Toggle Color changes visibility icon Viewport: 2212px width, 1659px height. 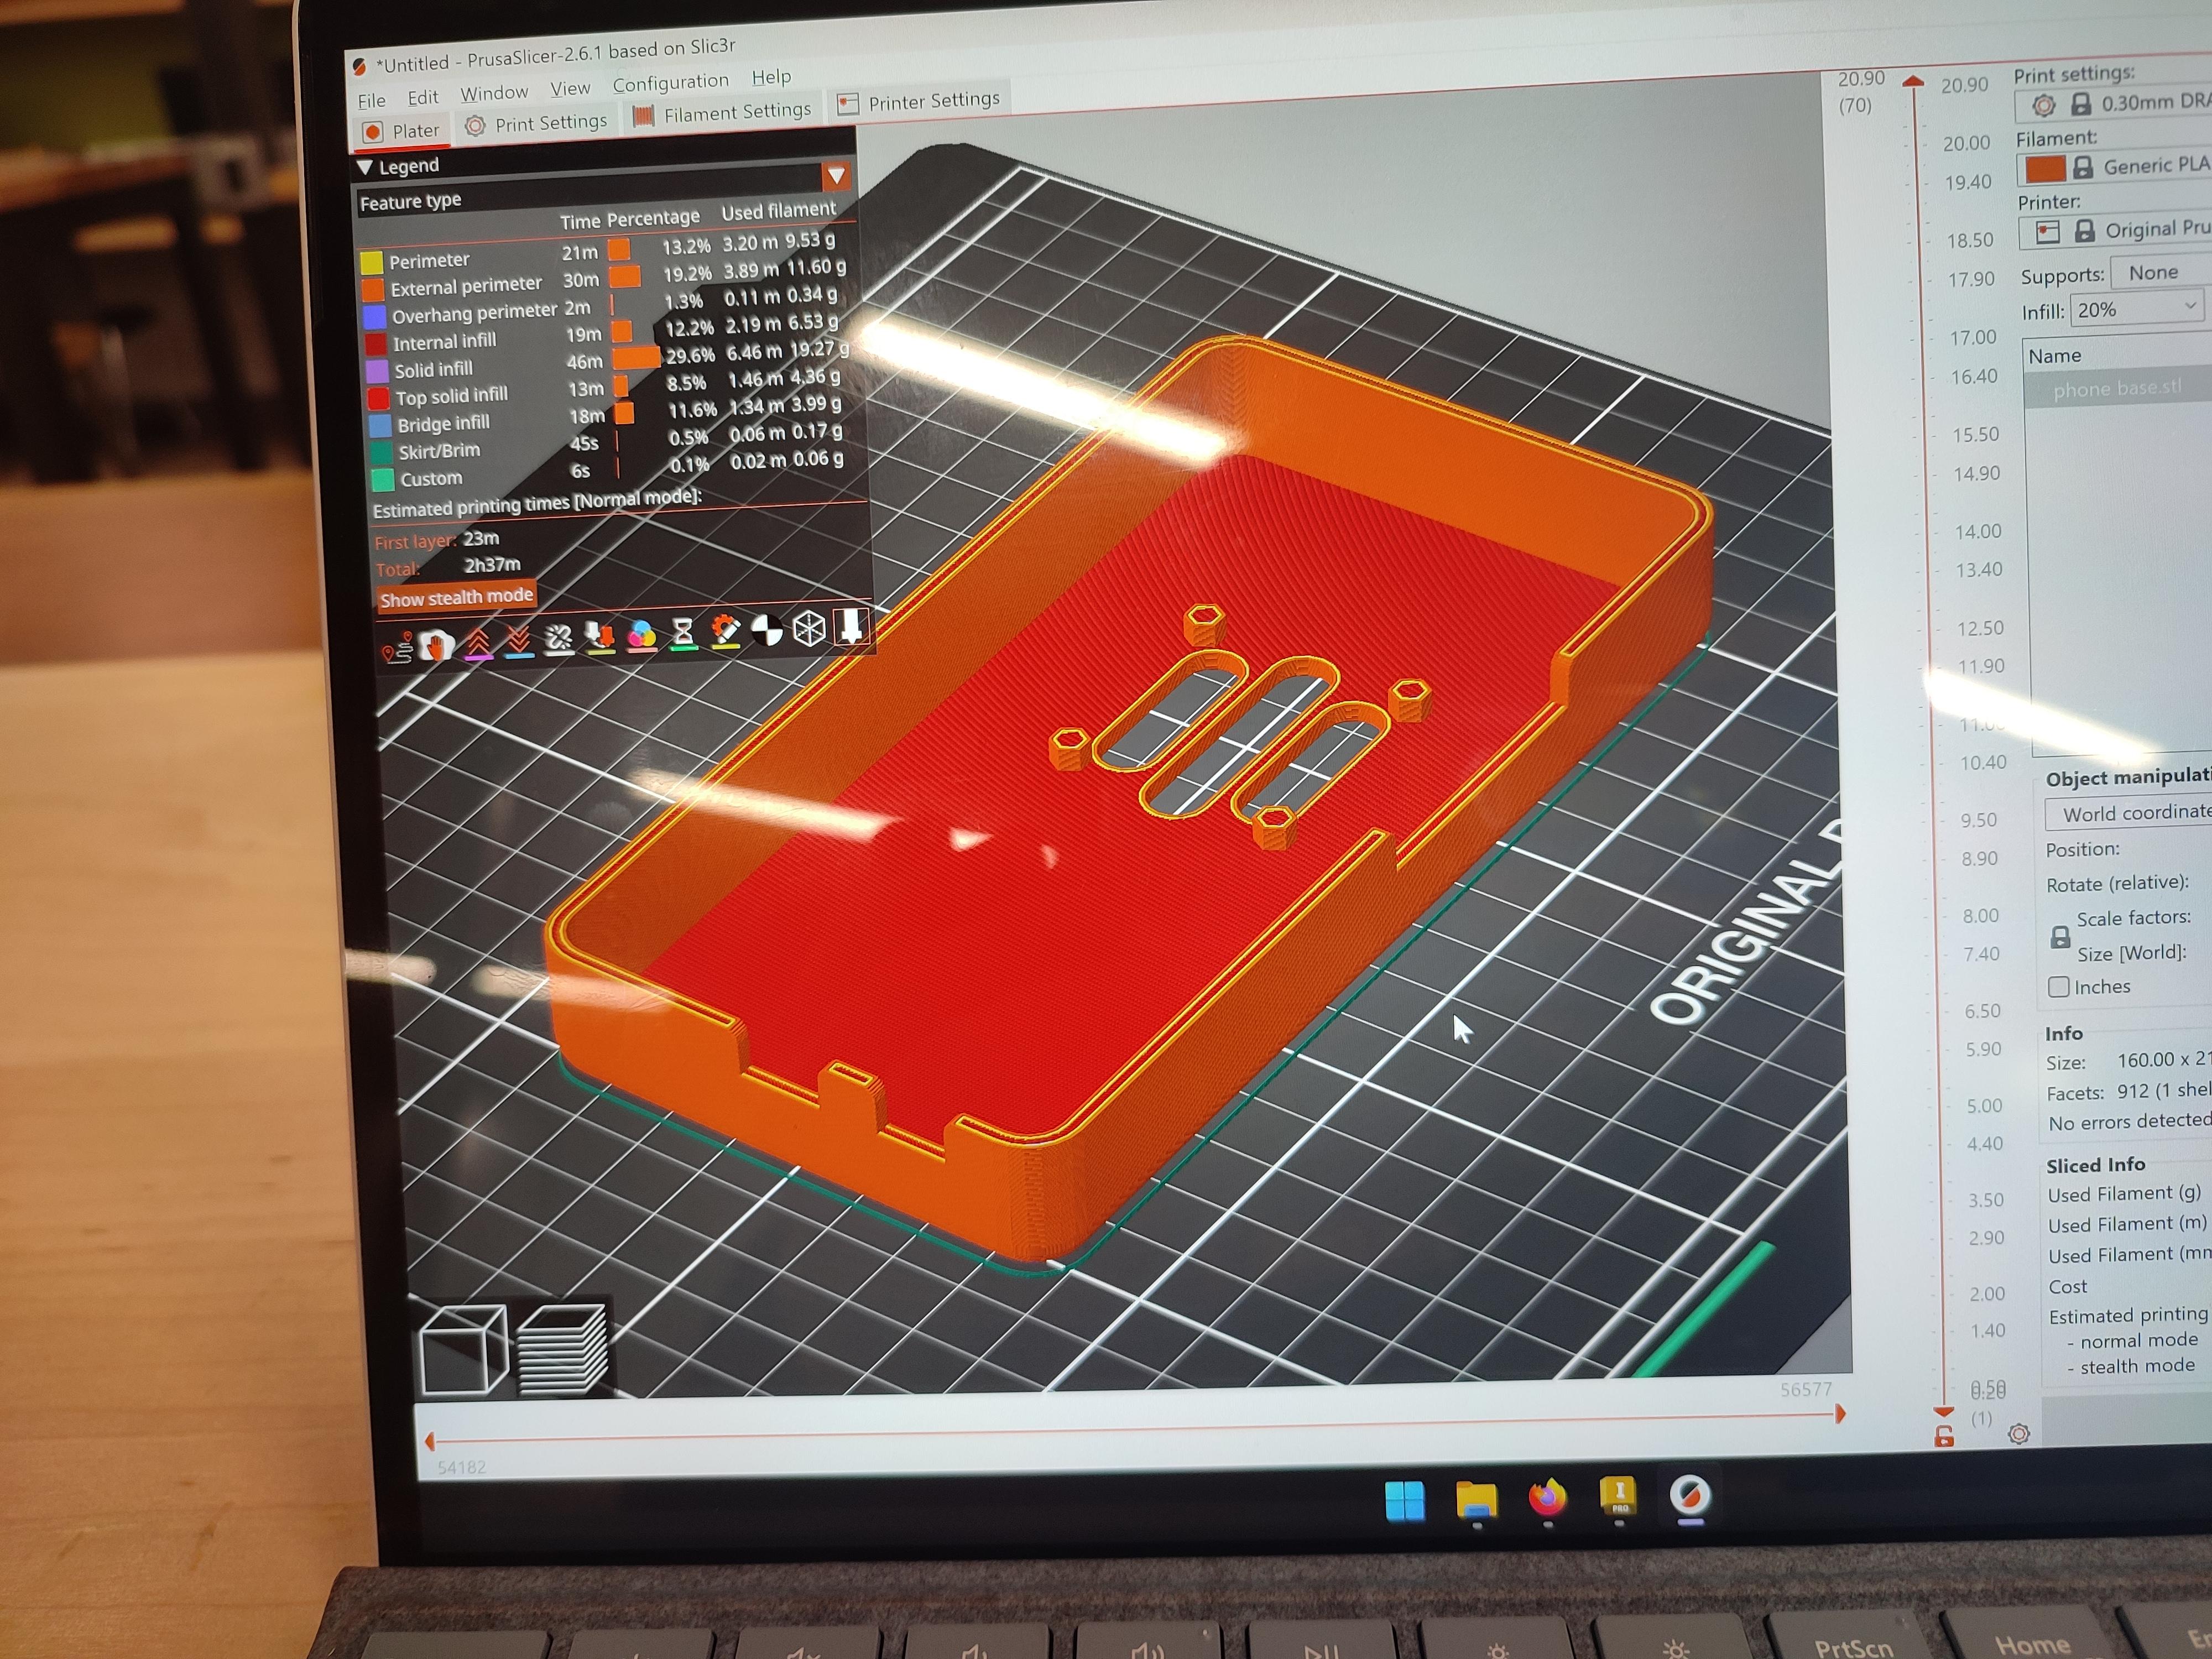[x=641, y=634]
